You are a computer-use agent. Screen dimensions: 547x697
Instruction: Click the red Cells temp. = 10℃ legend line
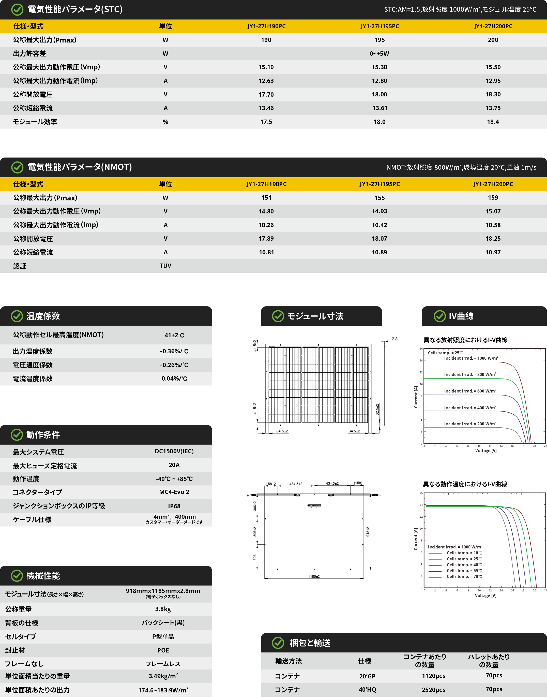(435, 553)
